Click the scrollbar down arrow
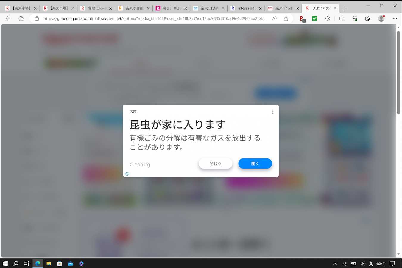402x268 pixels. click(398, 254)
